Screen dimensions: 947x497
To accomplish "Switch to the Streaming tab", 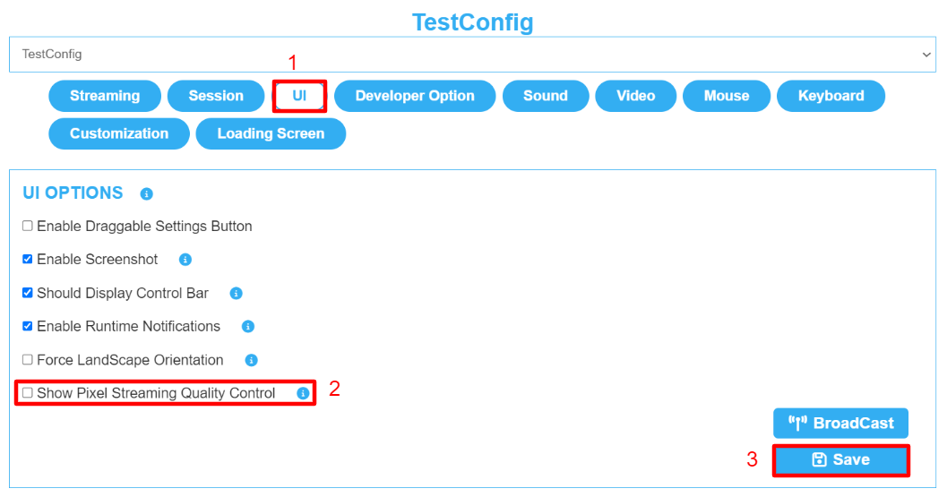I will (105, 96).
